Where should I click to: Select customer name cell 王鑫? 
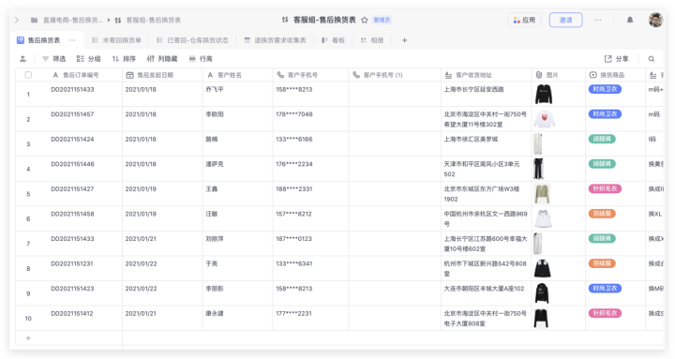pos(237,194)
